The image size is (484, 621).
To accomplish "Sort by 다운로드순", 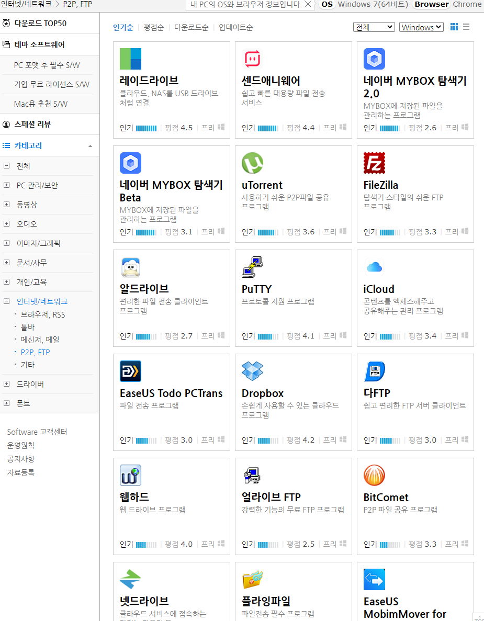I will click(192, 27).
